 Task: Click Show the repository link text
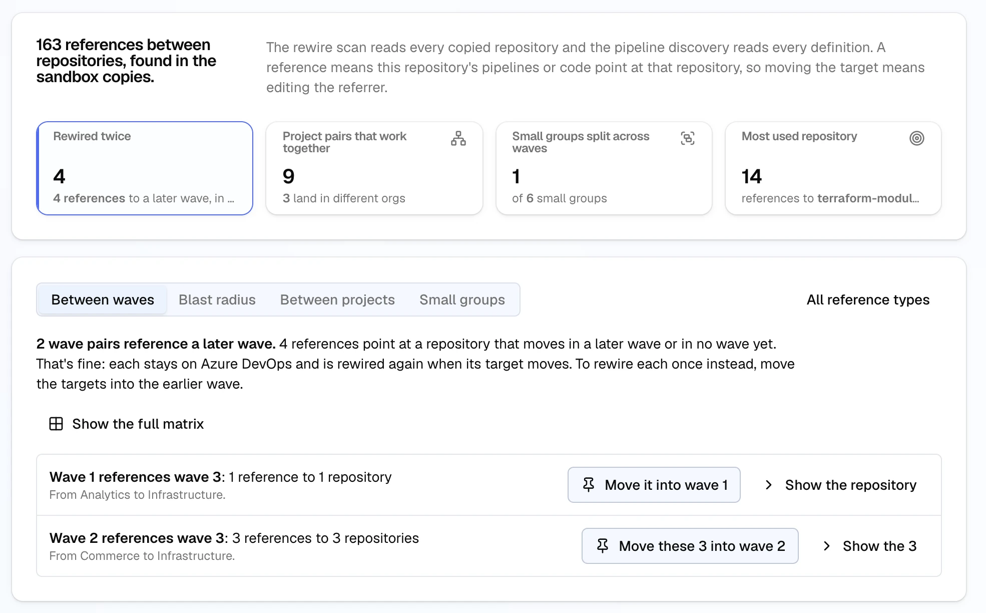pos(851,485)
